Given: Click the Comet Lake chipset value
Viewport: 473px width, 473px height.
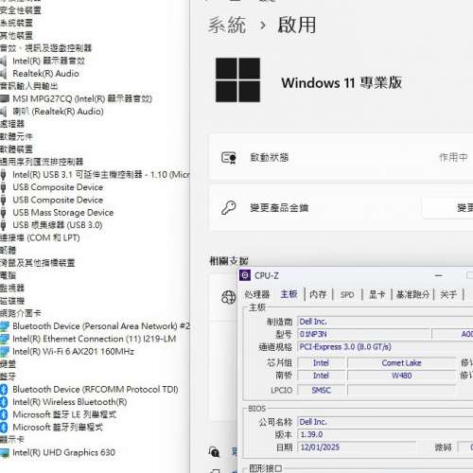Looking at the screenshot, I should (401, 363).
